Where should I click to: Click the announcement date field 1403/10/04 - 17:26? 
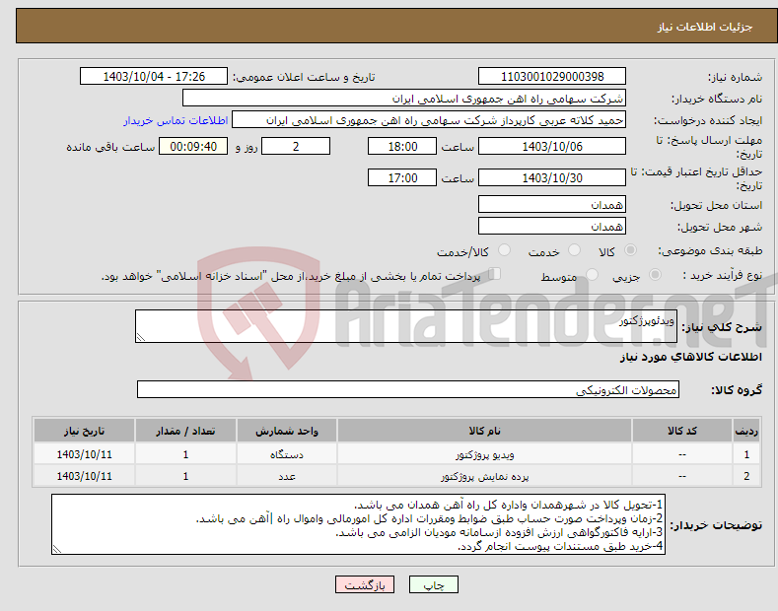click(x=154, y=77)
